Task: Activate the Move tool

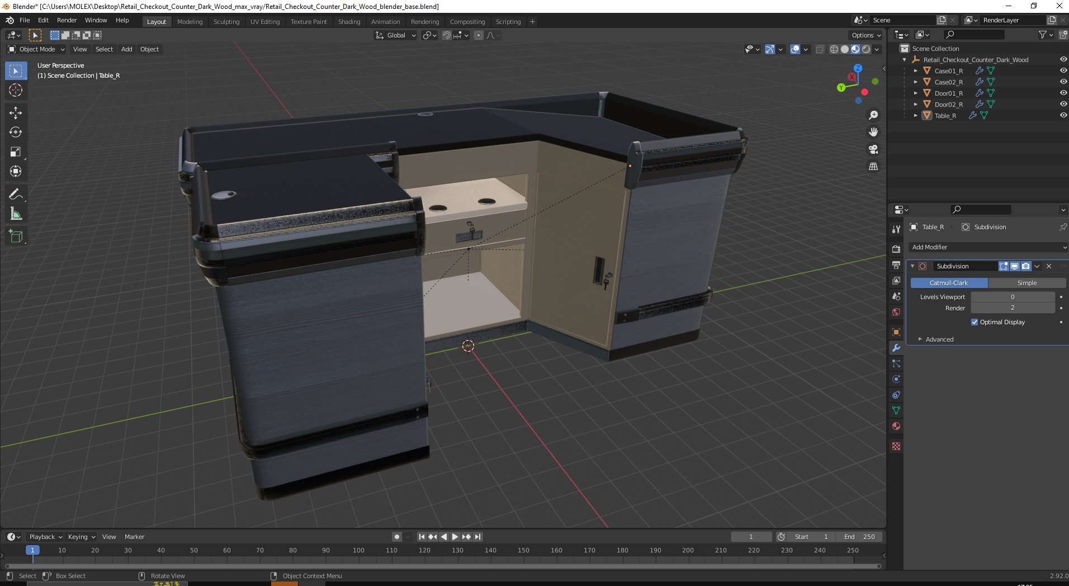Action: point(16,113)
